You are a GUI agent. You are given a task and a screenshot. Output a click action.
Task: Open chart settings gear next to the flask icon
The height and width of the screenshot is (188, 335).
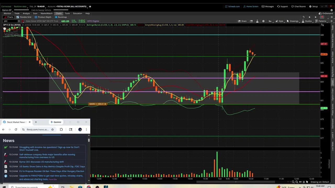[263, 21]
